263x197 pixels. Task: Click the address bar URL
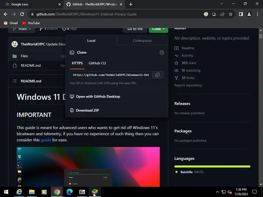pyautogui.click(x=86, y=14)
